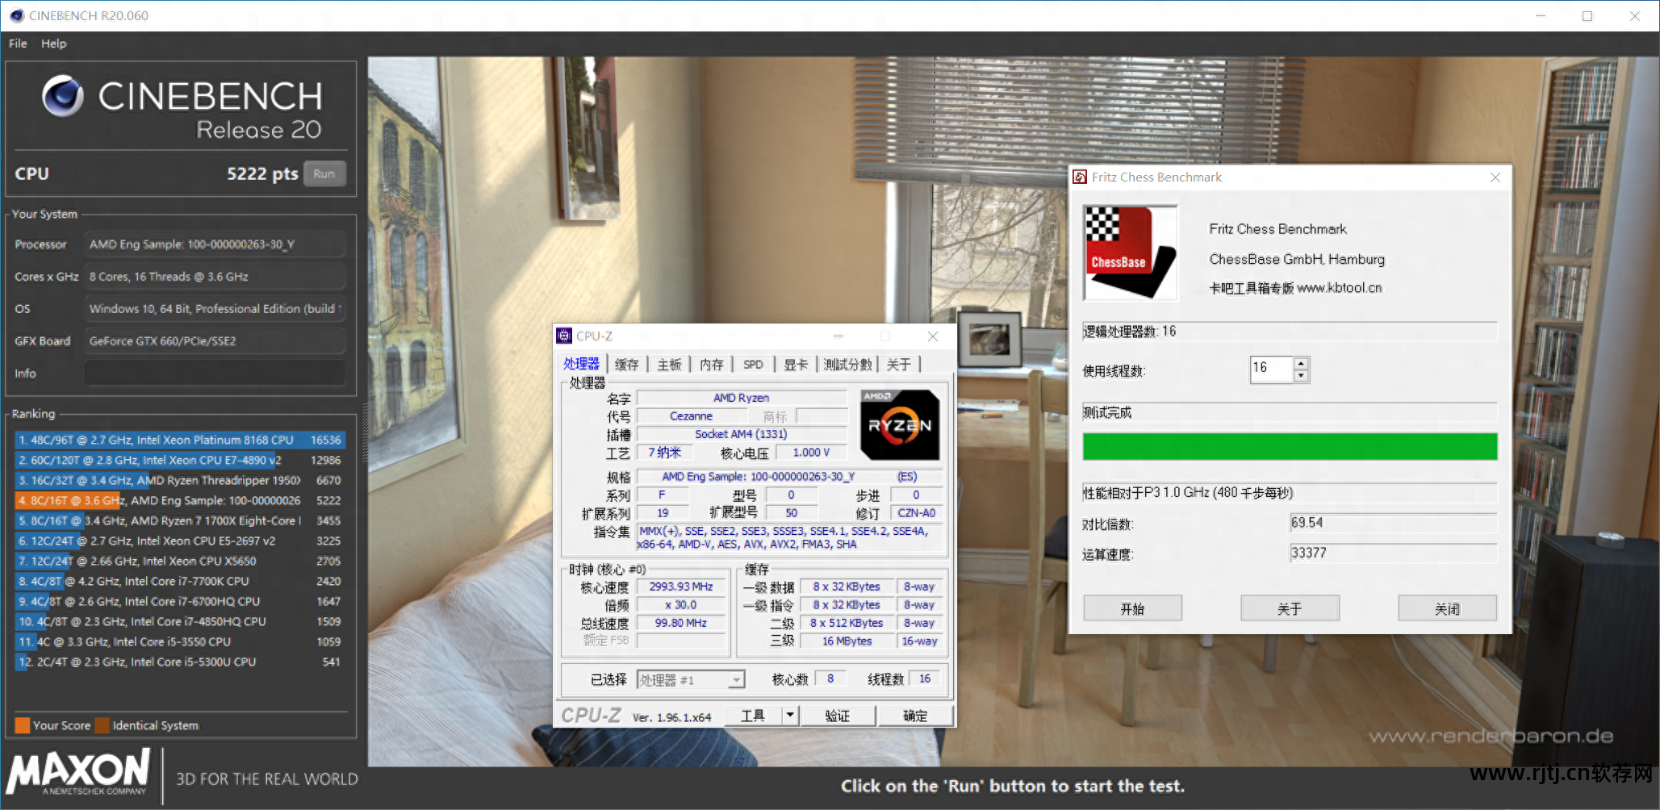Select Core i5-5300U ranking entry
This screenshot has width=1660, height=810.
click(x=180, y=662)
